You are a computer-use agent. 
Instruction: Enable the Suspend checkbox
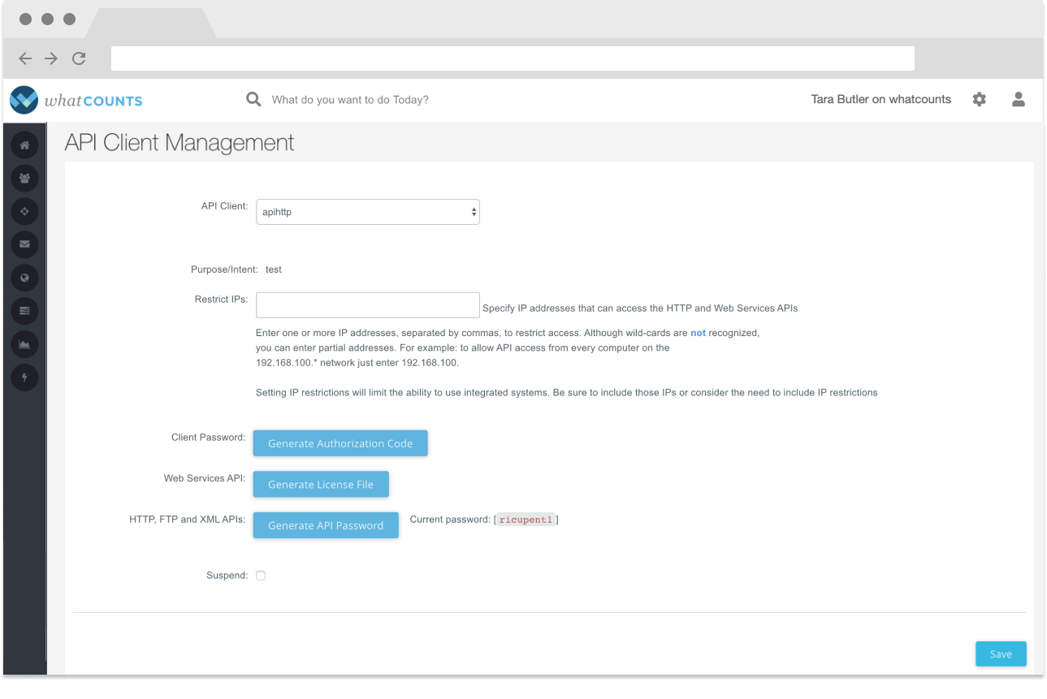click(261, 576)
